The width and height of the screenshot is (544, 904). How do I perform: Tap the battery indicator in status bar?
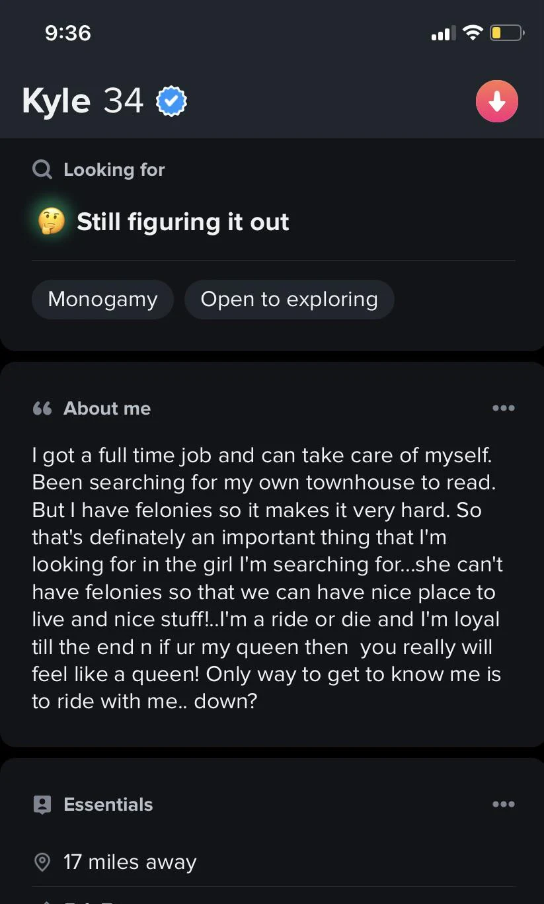point(506,32)
